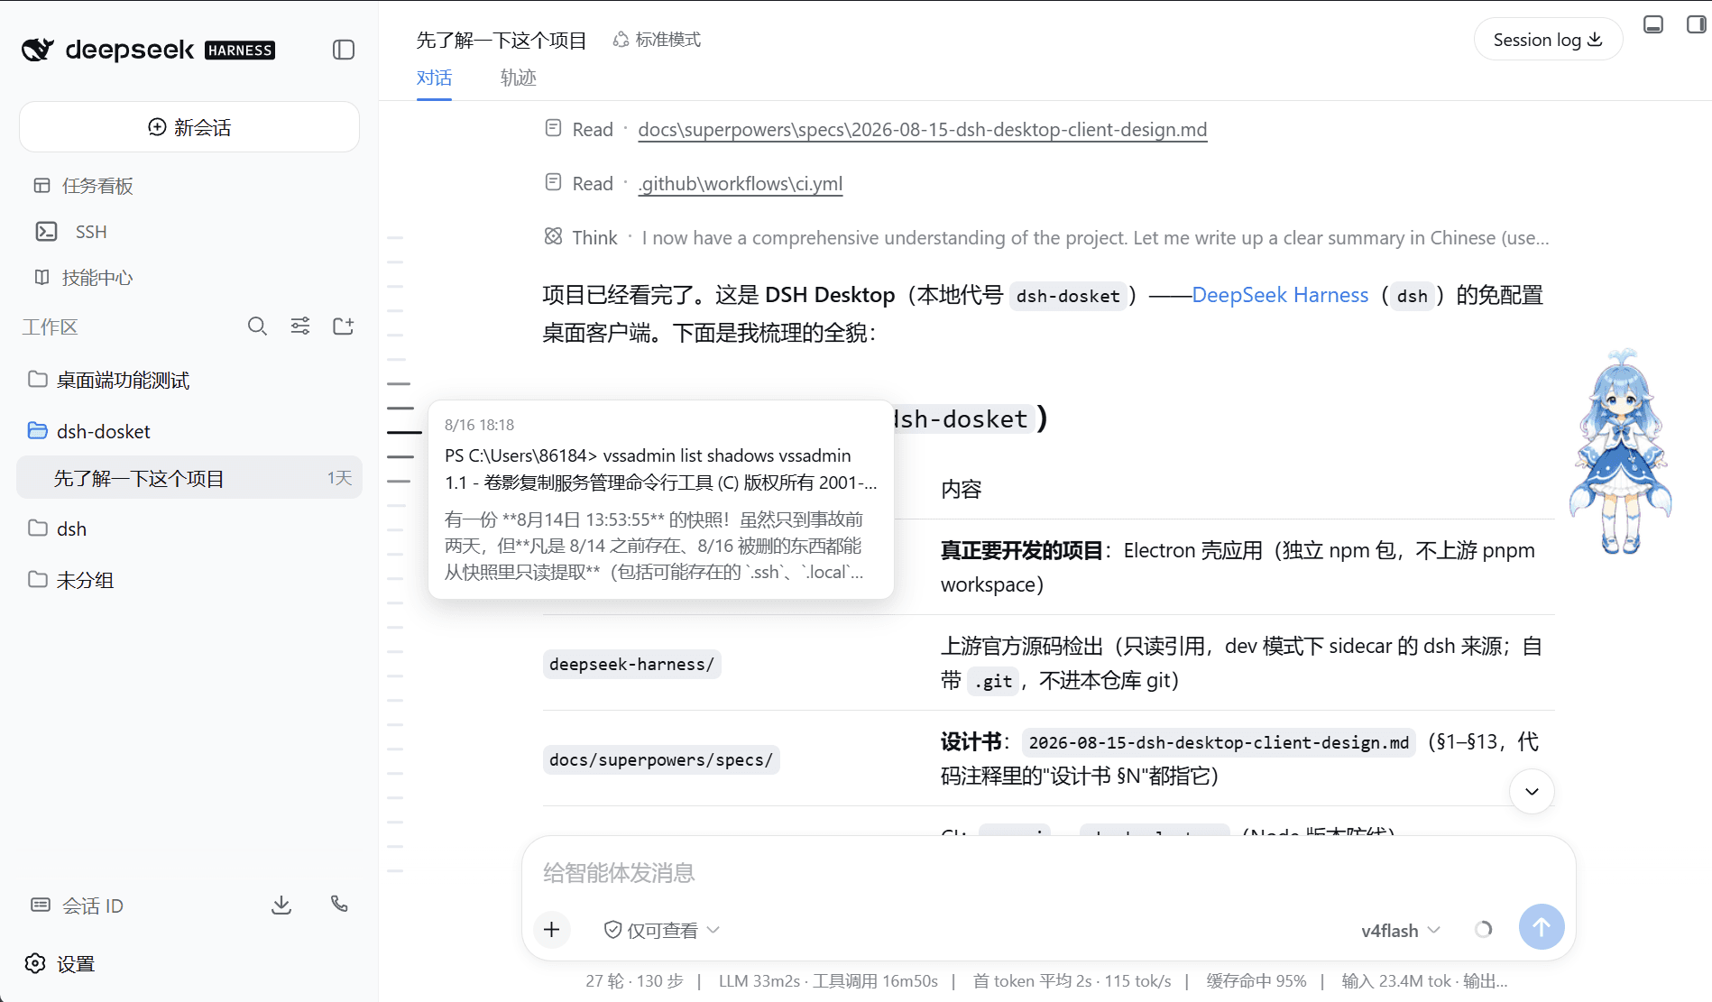The image size is (1712, 1002).
Task: Click the 27 轮 · 130 步 status text
Action: click(635, 981)
